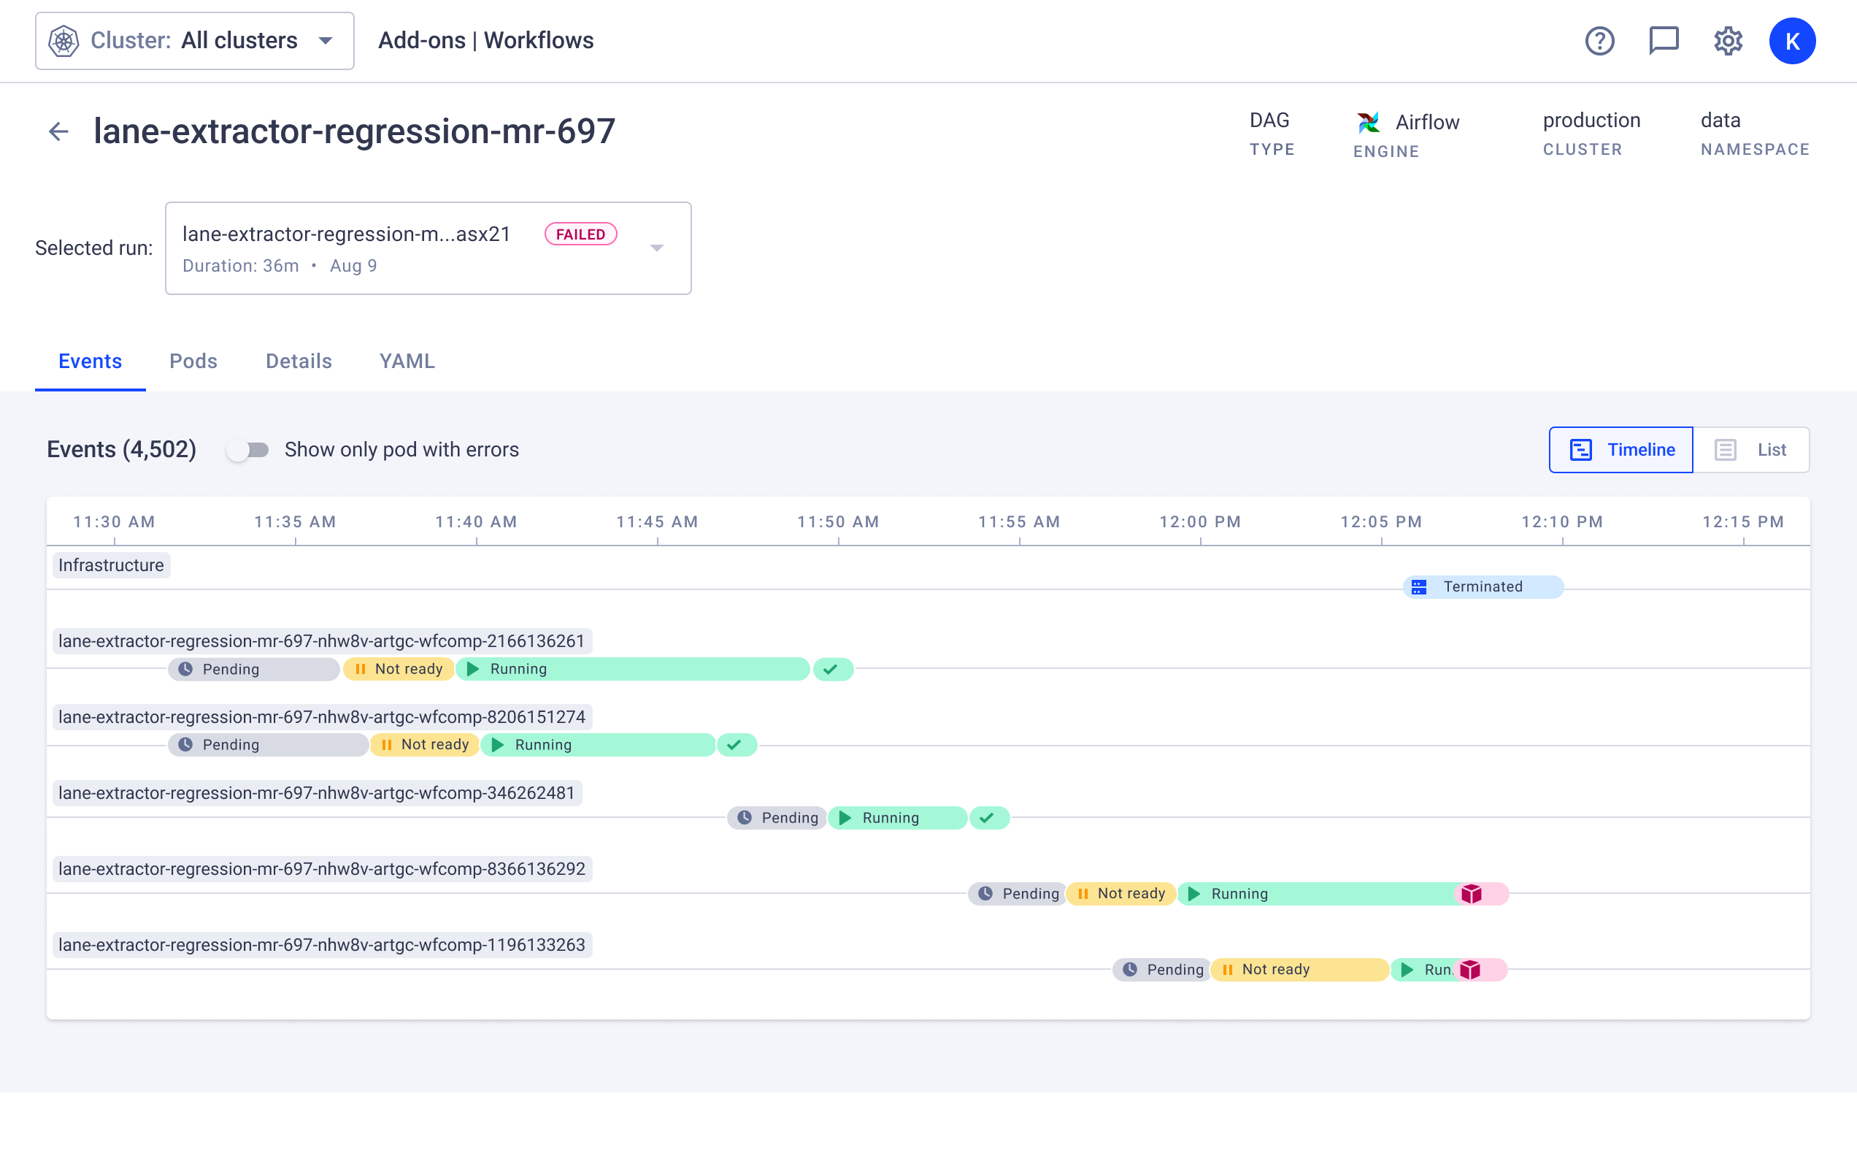Click the 12:00 PM timeline label
The image size is (1857, 1167).
pyautogui.click(x=1200, y=522)
